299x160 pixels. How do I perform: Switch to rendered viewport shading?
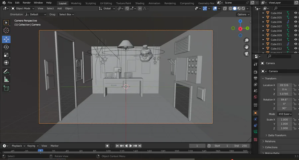pyautogui.click(x=243, y=9)
